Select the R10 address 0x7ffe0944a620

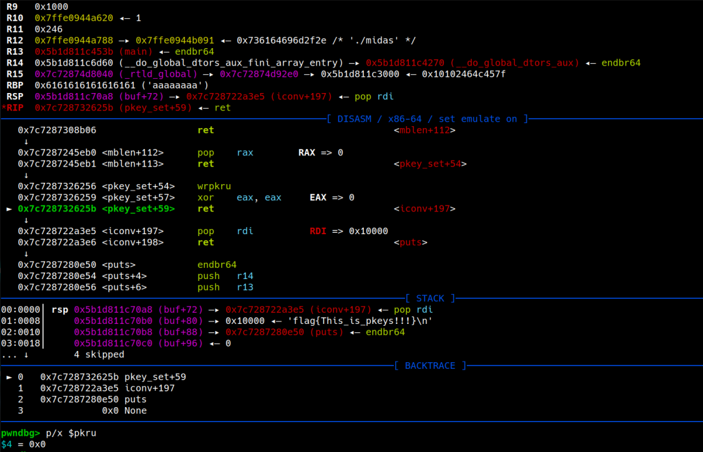point(74,18)
